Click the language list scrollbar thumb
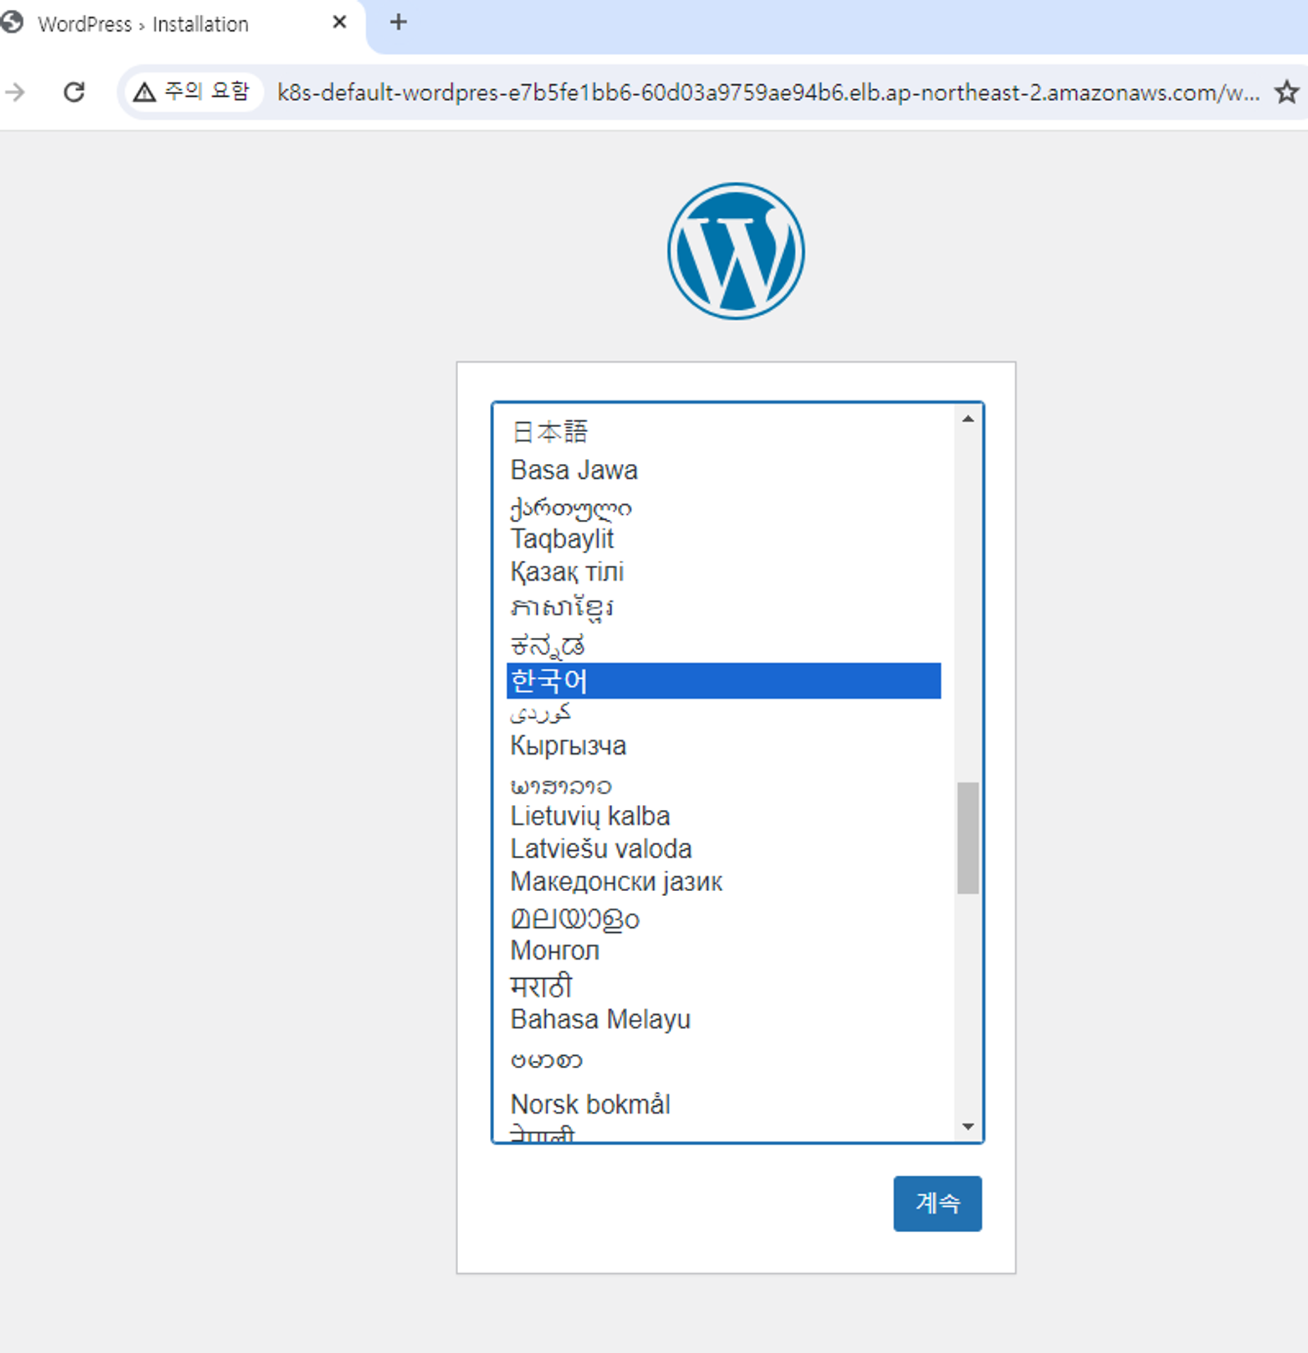The height and width of the screenshot is (1353, 1308). 968,838
